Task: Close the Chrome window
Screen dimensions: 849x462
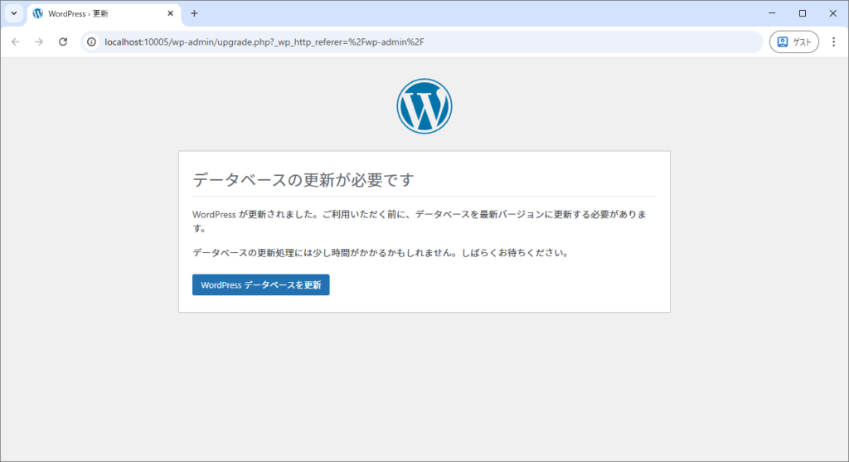Action: click(x=832, y=13)
